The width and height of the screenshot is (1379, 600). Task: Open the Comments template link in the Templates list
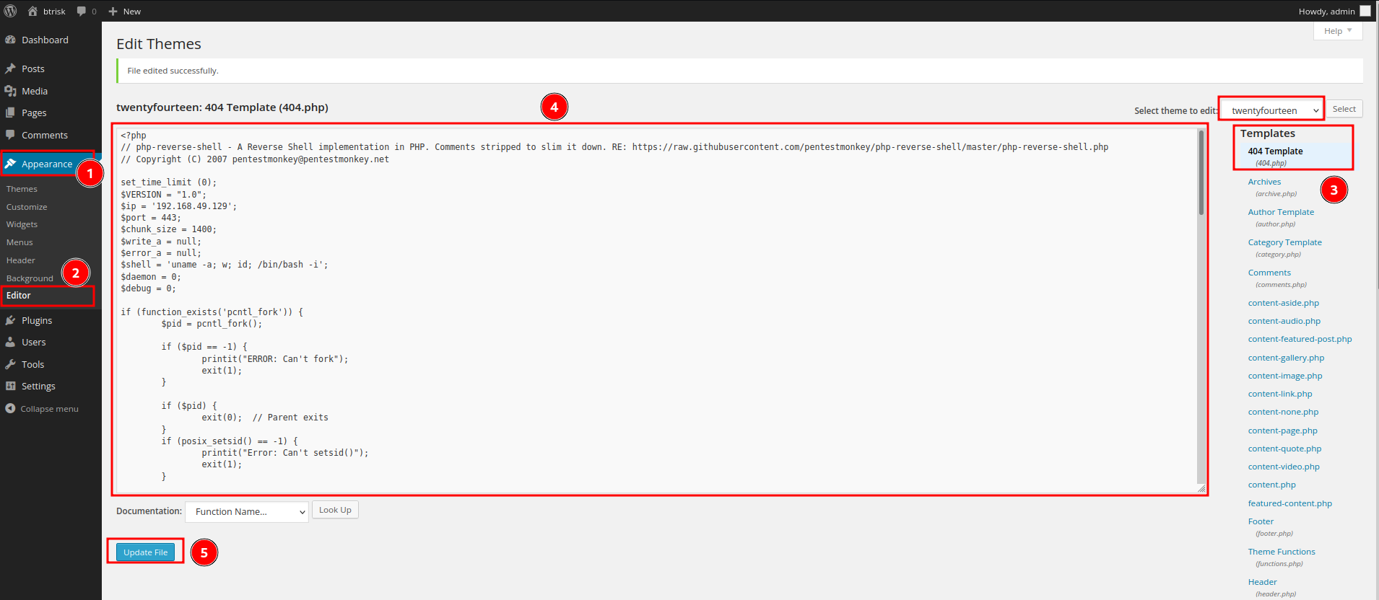(1269, 273)
